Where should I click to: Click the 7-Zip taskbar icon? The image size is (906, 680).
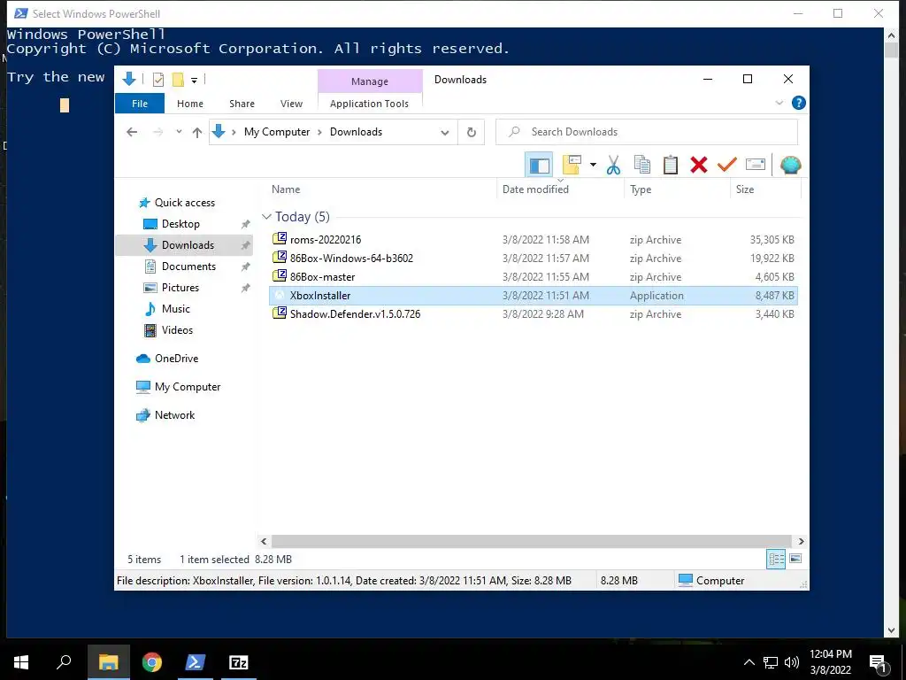[238, 662]
